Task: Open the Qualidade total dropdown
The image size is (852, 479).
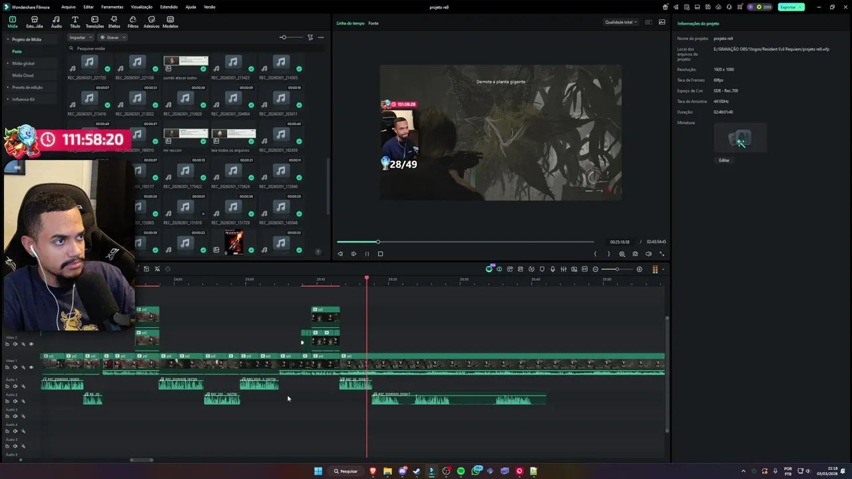Action: [620, 22]
